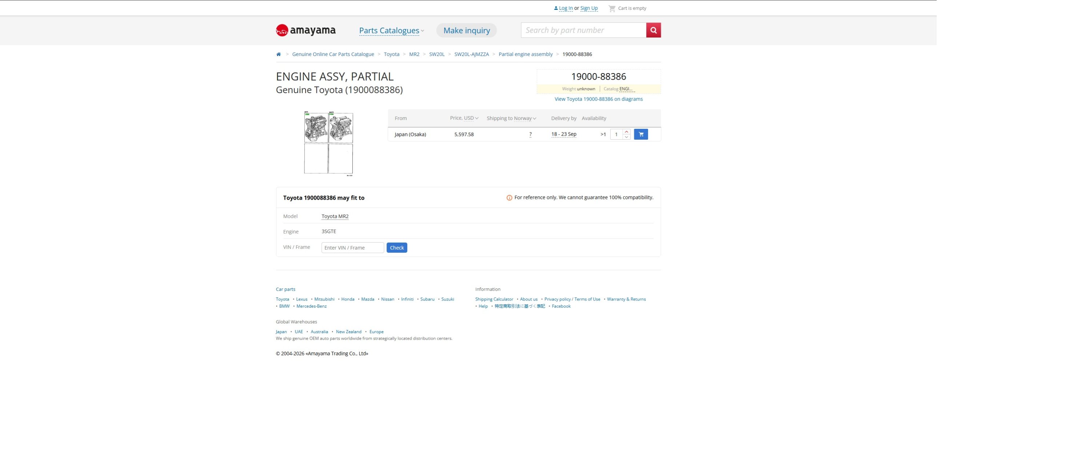The width and height of the screenshot is (1091, 455).
Task: Click the quantity input box
Action: (616, 134)
